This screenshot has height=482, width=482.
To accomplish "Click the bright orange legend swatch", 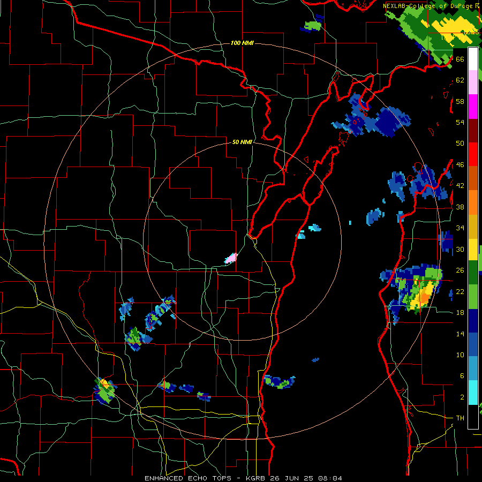I will tap(473, 202).
